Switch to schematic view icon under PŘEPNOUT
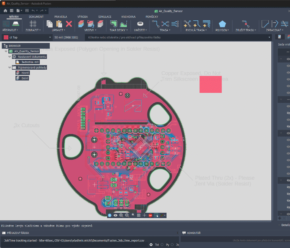Screen dimensions: 290x248 6,24
